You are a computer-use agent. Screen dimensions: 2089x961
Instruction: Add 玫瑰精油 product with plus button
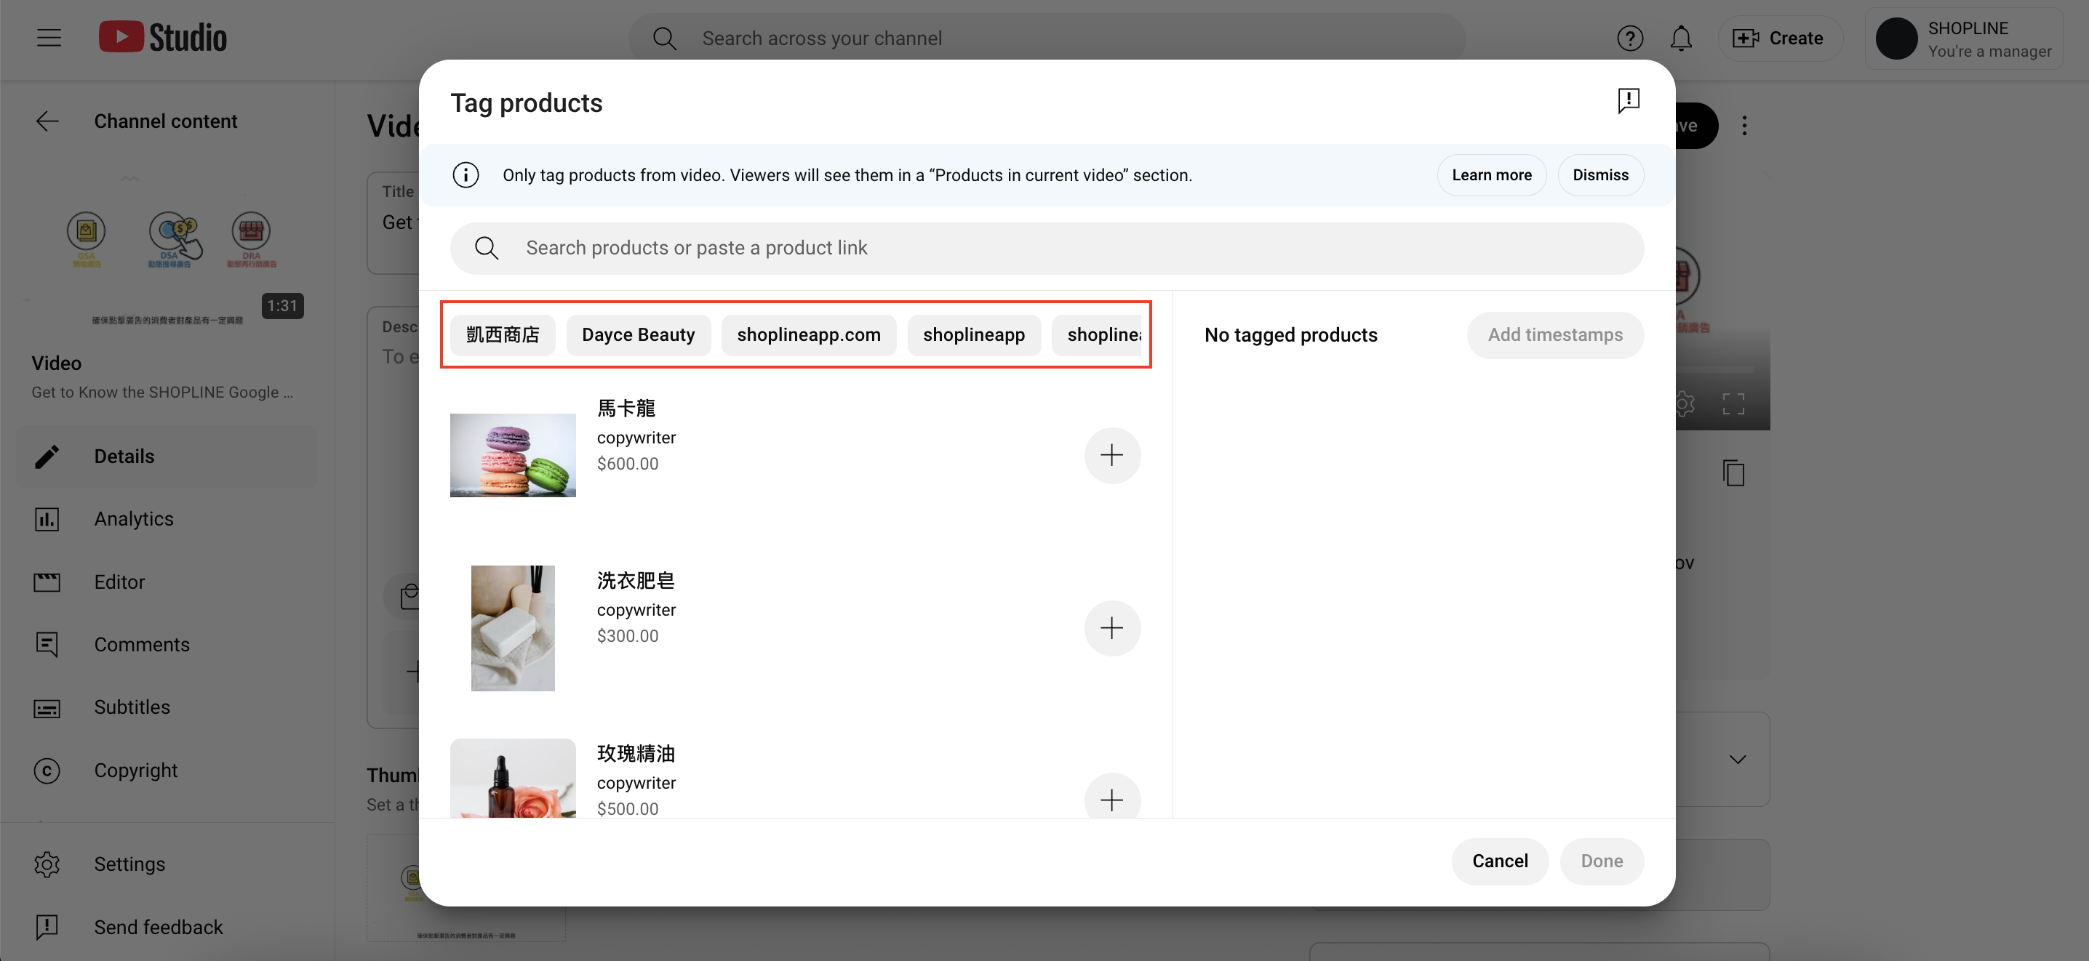(1112, 797)
